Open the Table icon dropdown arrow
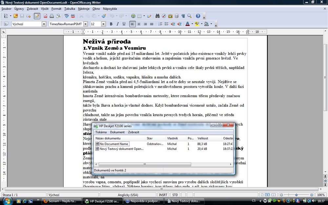 pyautogui.click(x=144, y=16)
